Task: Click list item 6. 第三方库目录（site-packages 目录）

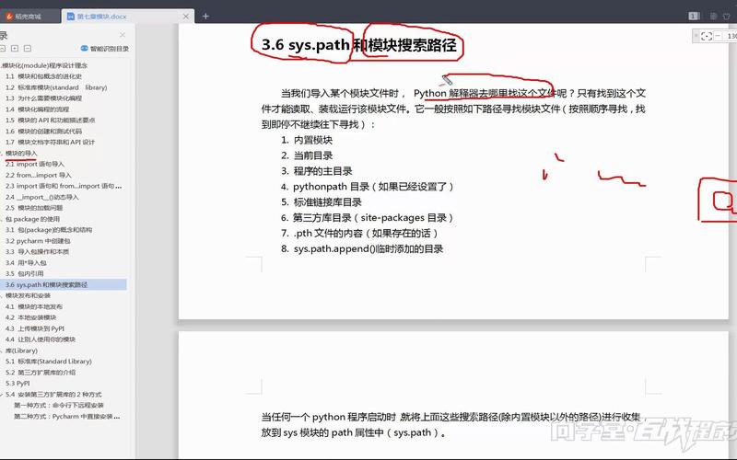Action: point(368,217)
